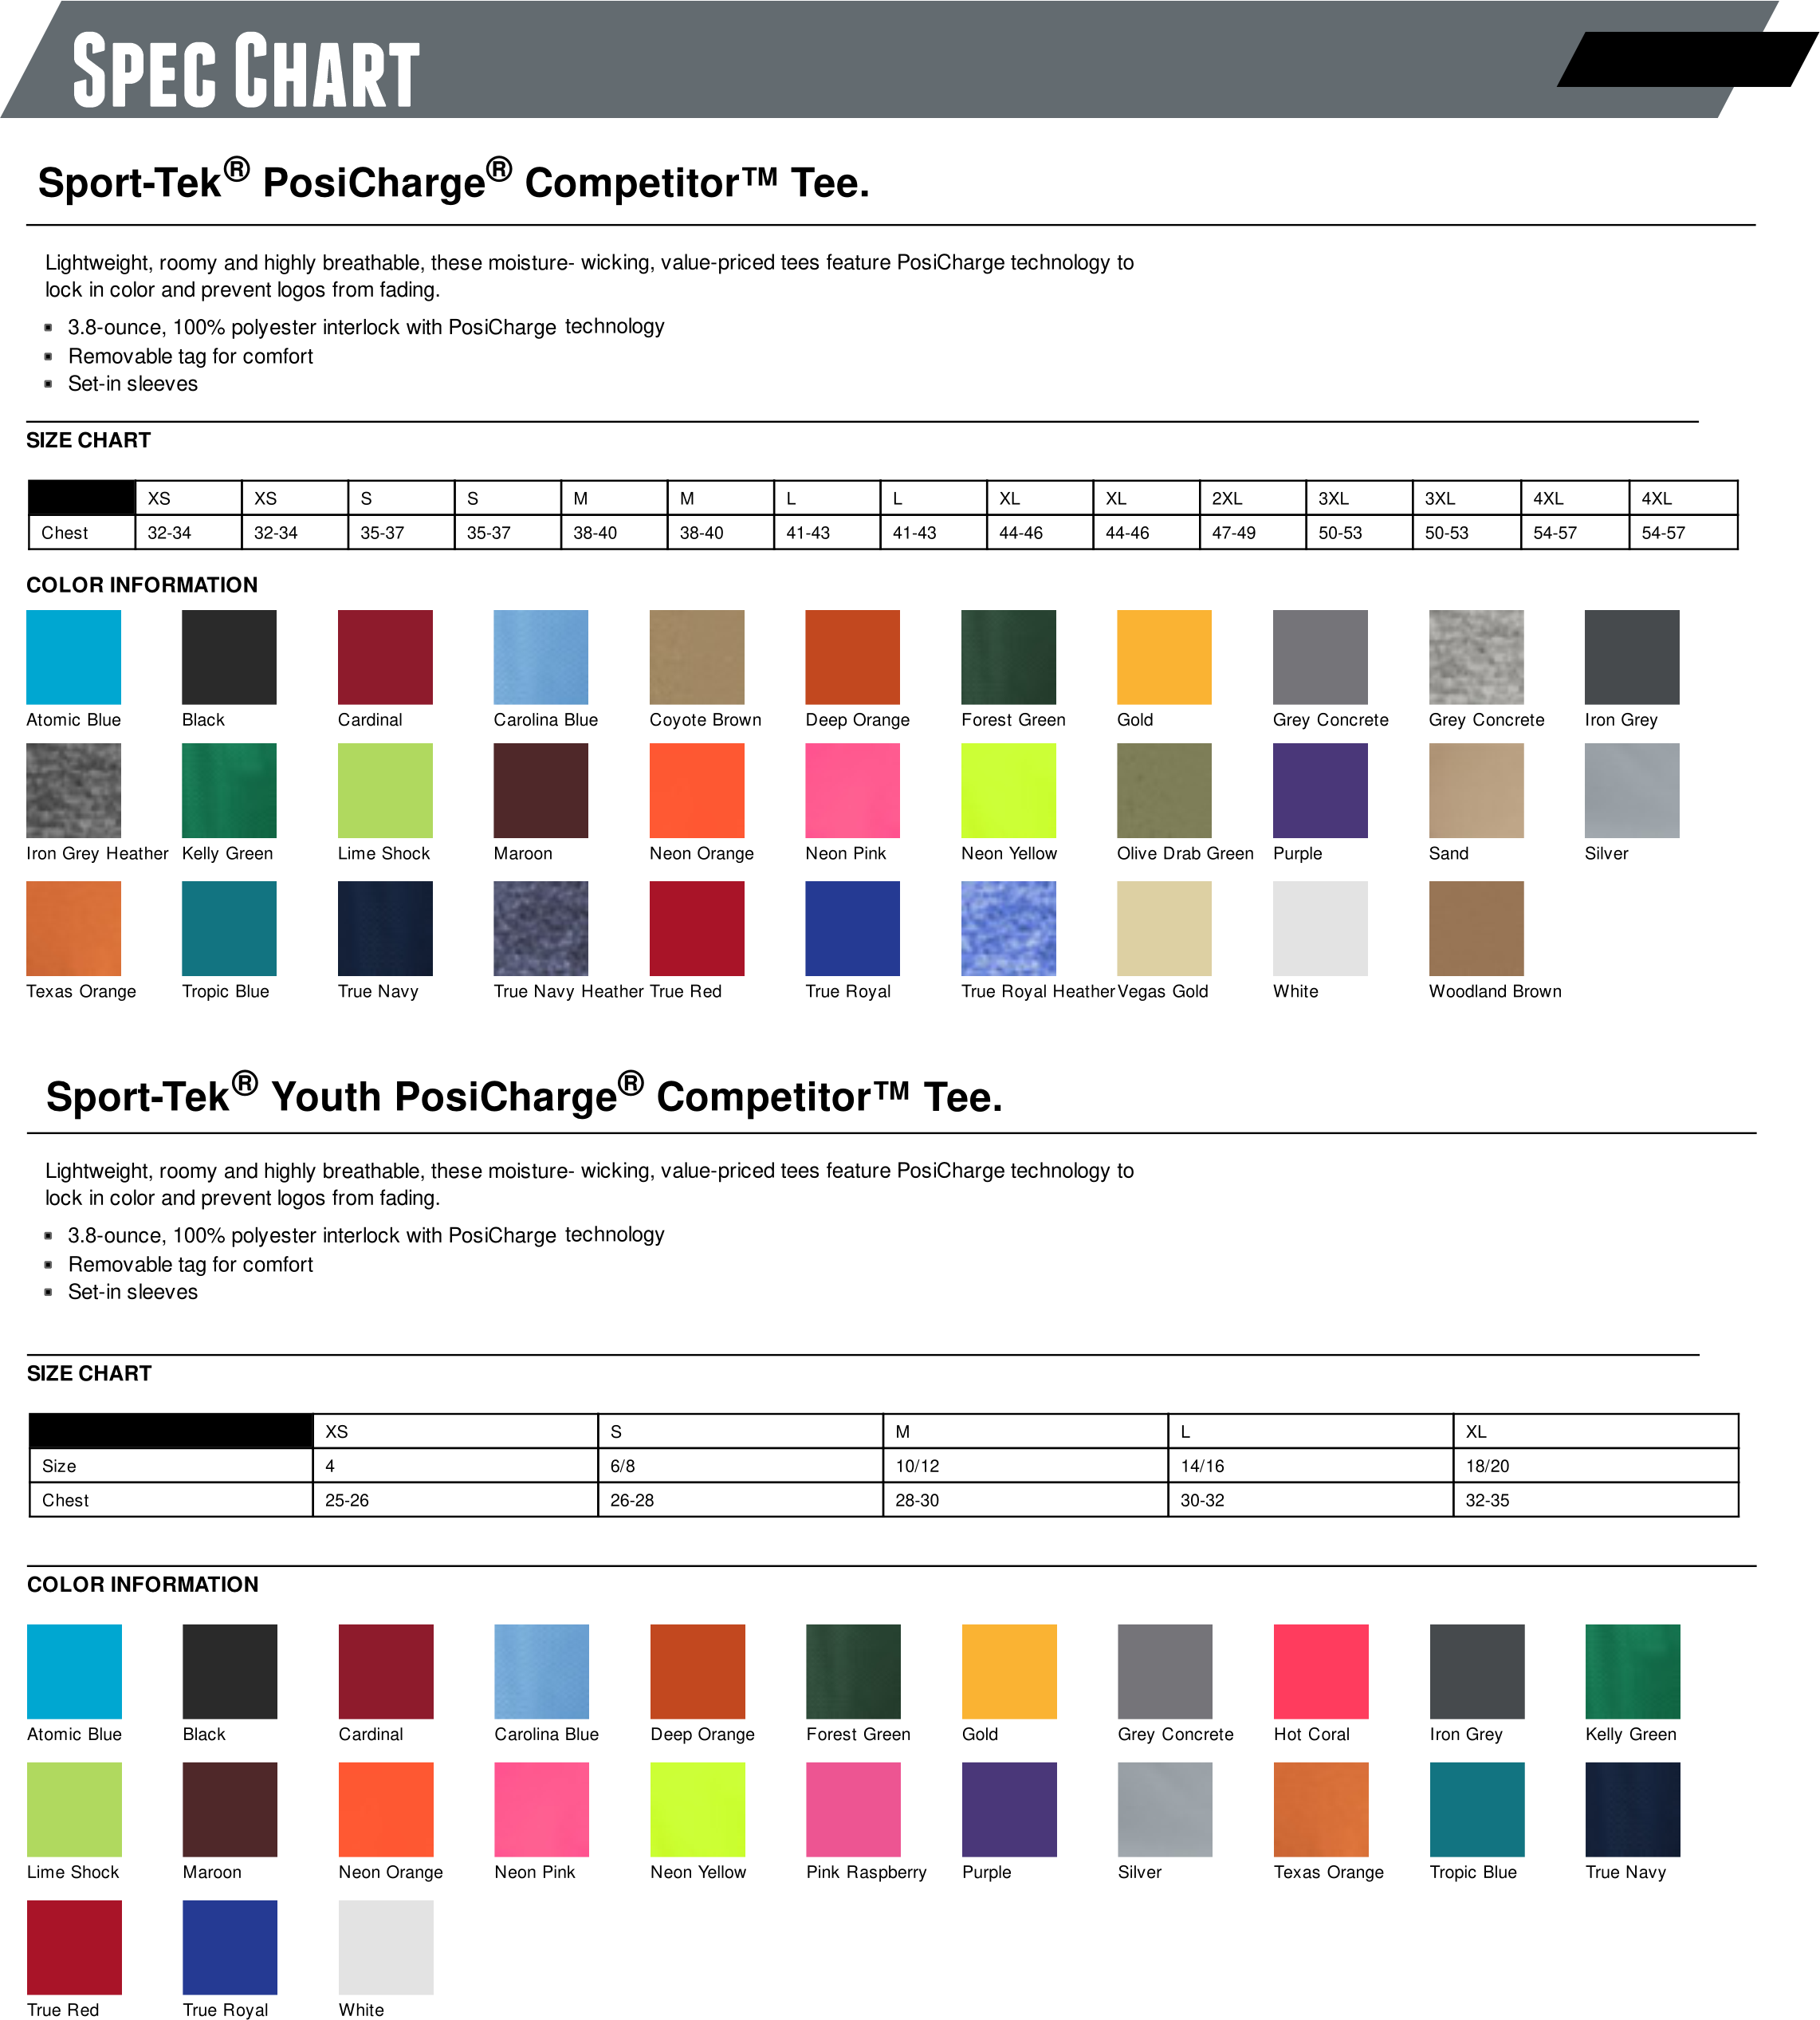Click the "26-28" chest cell
The width and height of the screenshot is (1820, 2020).
740,1500
